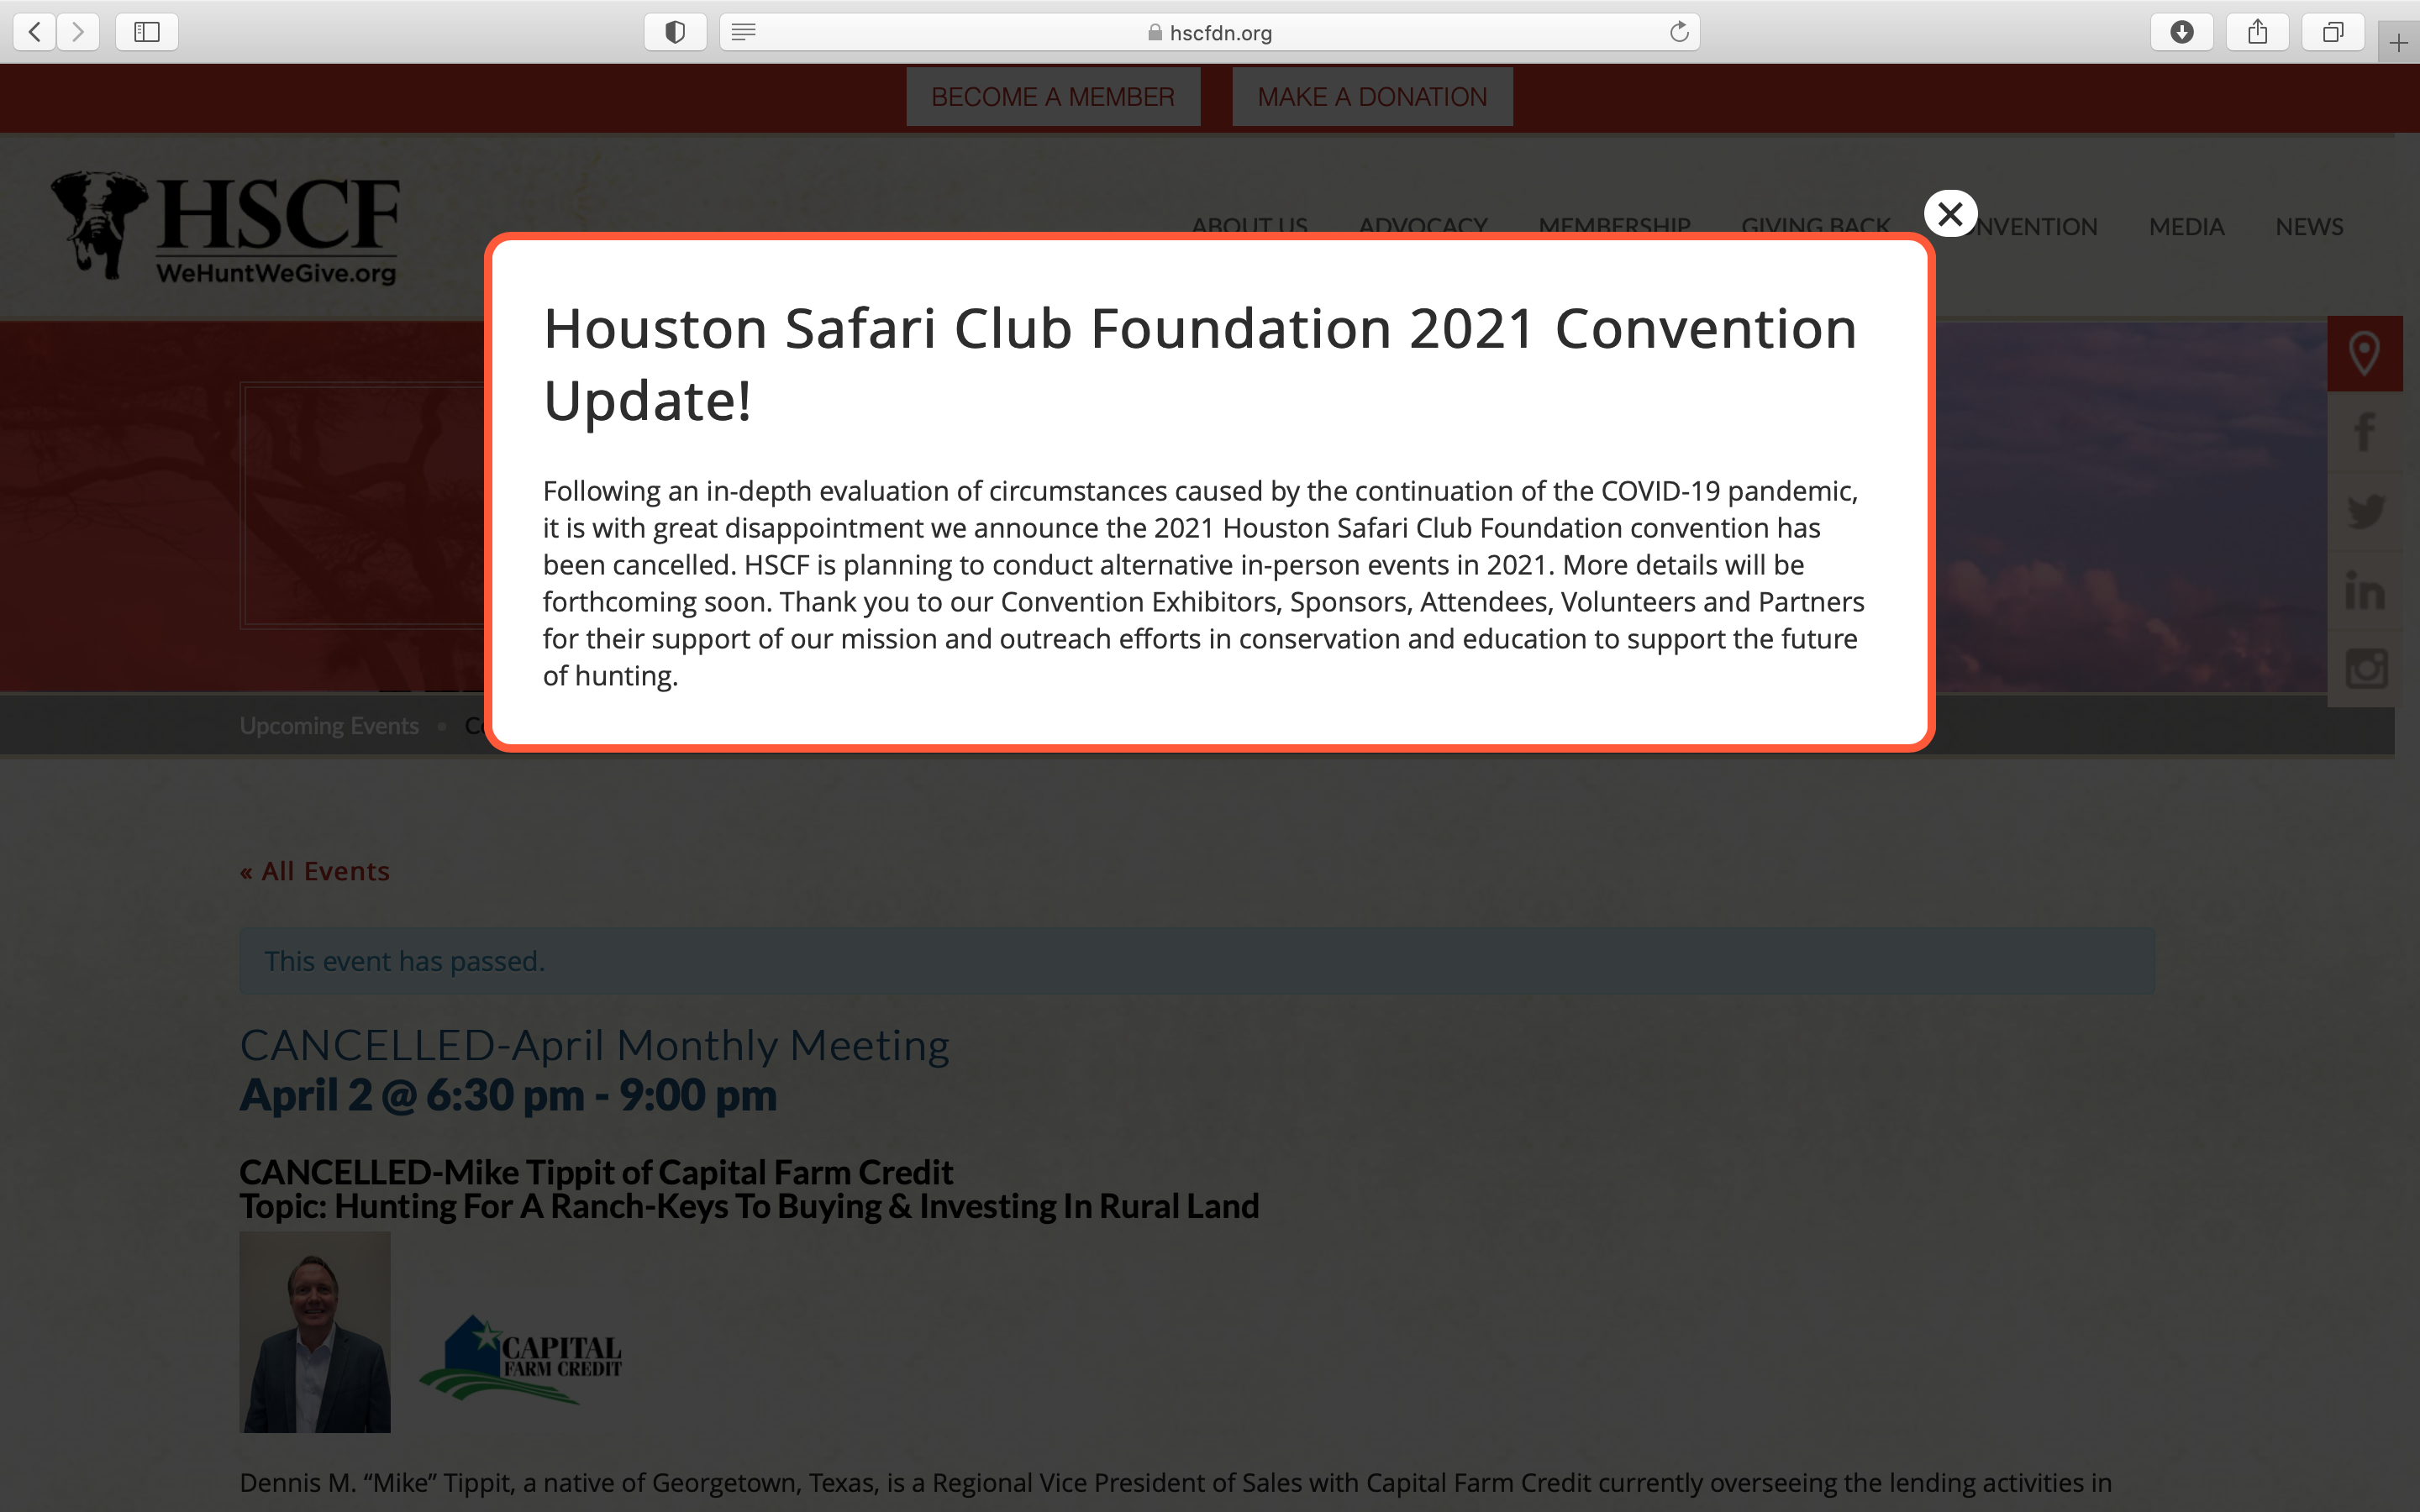This screenshot has width=2420, height=1512.
Task: Open the privacy report shield icon
Action: [675, 32]
